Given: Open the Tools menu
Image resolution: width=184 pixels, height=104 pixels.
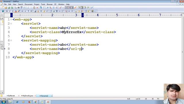Looking at the screenshot, I should (43, 4).
